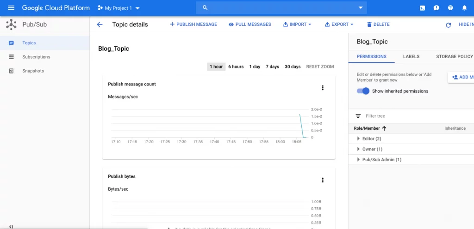
Task: Activate Cloud Shell icon
Action: (x=422, y=8)
